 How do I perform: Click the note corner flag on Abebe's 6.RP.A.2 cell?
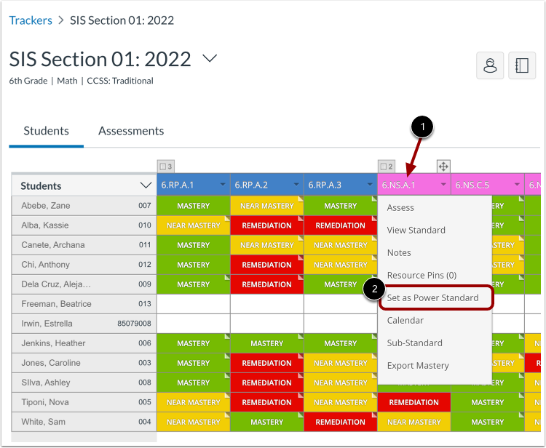[301, 199]
